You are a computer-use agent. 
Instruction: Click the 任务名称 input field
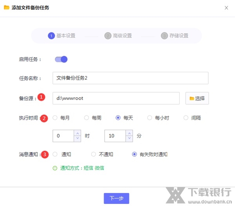130,78
